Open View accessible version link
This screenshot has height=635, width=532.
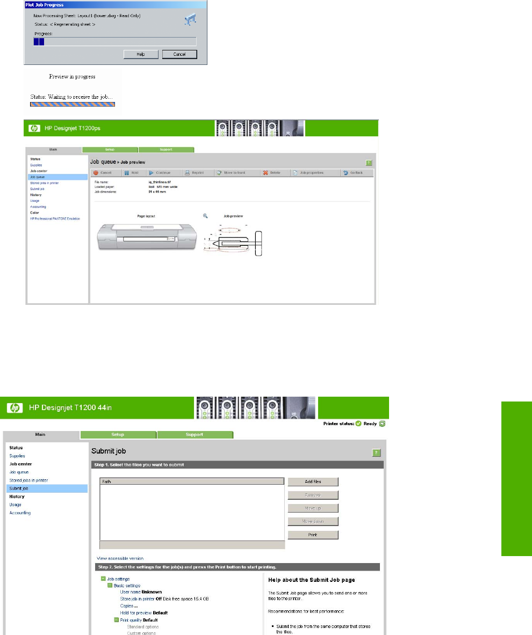pos(120,558)
